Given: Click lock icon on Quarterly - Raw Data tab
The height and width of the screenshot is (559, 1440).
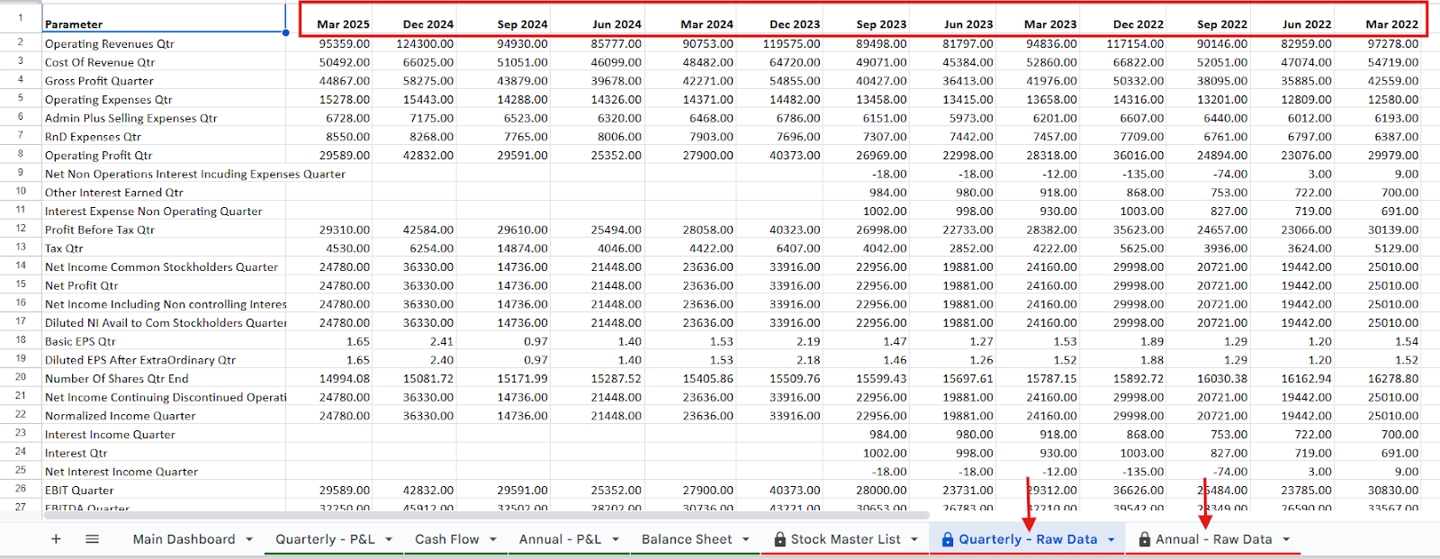Looking at the screenshot, I should (x=948, y=539).
